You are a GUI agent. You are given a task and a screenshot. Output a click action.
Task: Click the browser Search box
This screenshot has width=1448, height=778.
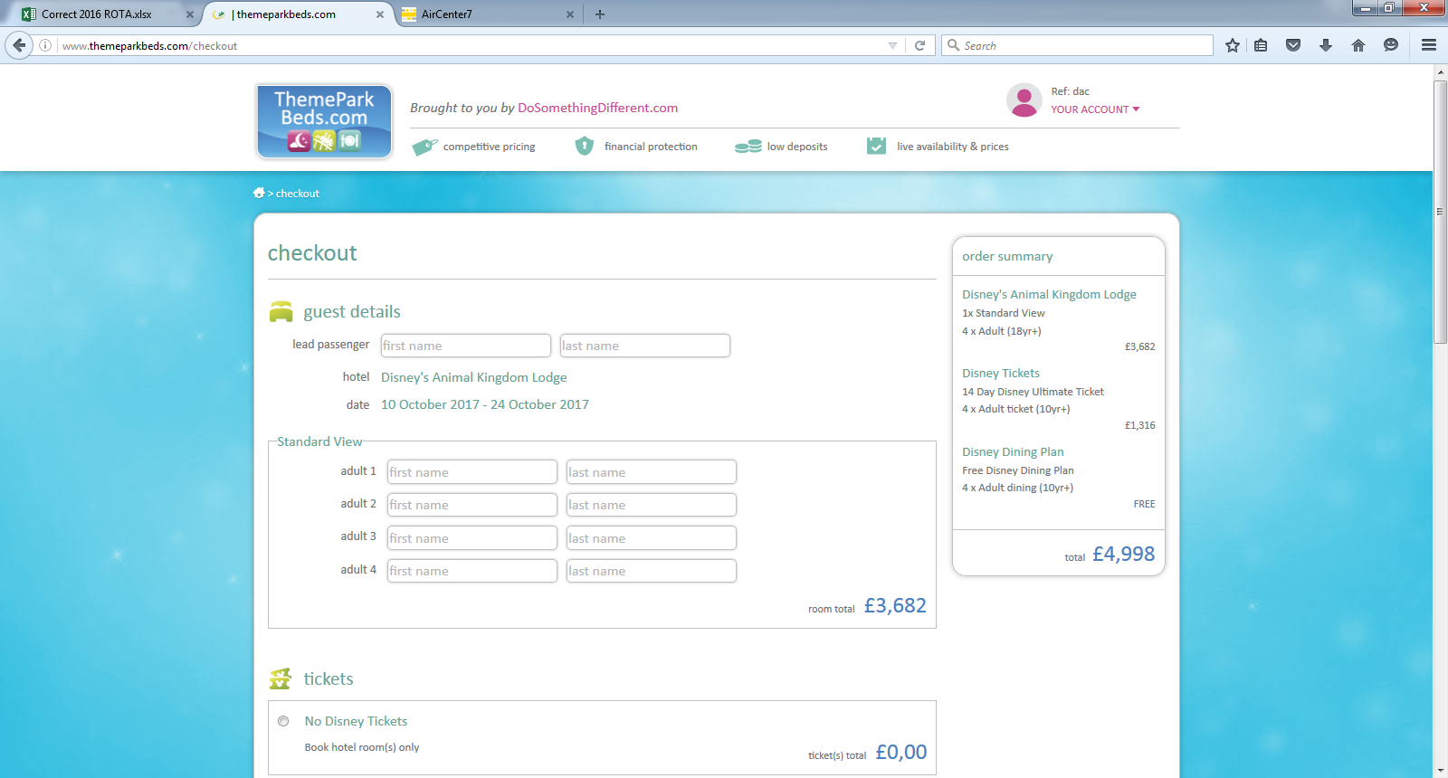click(x=1077, y=45)
